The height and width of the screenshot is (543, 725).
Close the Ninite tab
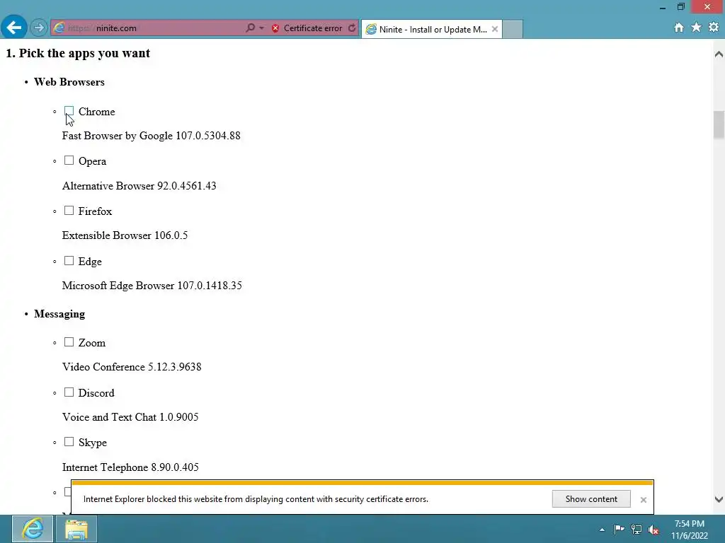pyautogui.click(x=495, y=29)
